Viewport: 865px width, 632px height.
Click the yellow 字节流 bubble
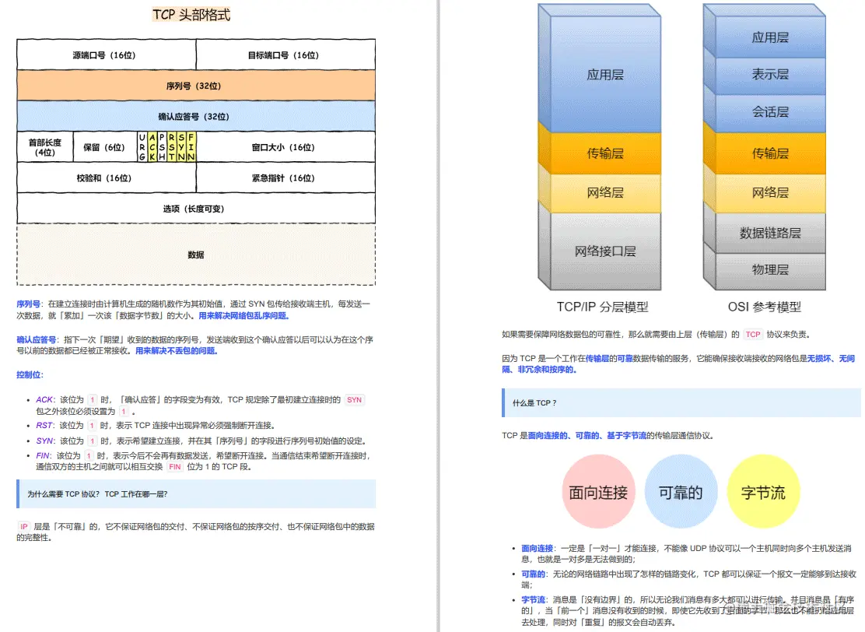pos(763,492)
